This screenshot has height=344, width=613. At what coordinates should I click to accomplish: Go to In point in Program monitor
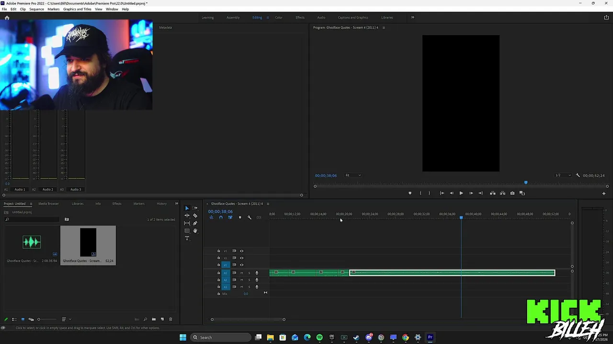[x=442, y=193]
